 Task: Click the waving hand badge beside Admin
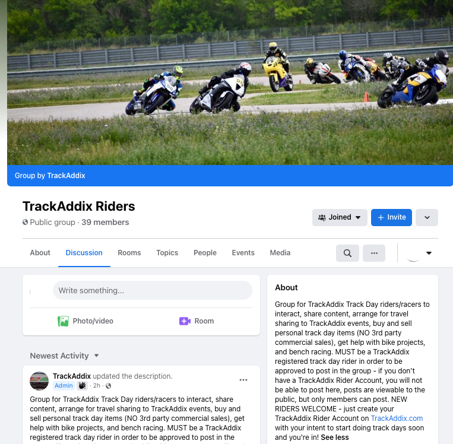[82, 386]
